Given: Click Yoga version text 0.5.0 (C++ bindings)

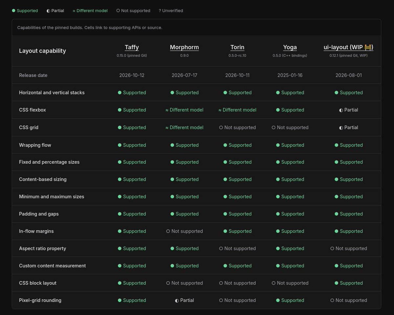Looking at the screenshot, I should point(290,56).
